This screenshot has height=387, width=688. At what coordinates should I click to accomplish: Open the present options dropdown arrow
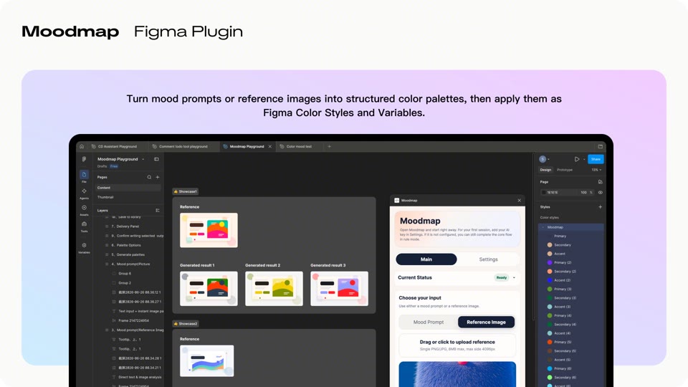584,159
